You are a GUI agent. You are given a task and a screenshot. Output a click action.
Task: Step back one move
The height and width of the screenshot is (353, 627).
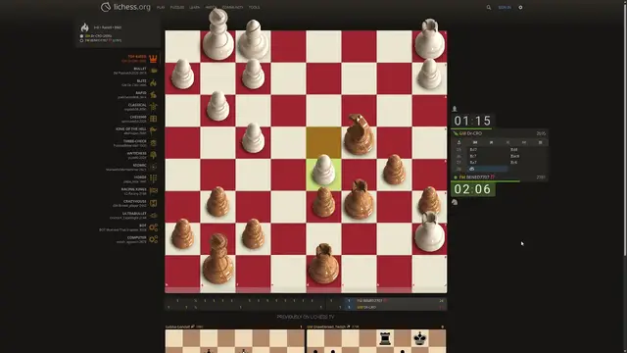click(x=492, y=142)
